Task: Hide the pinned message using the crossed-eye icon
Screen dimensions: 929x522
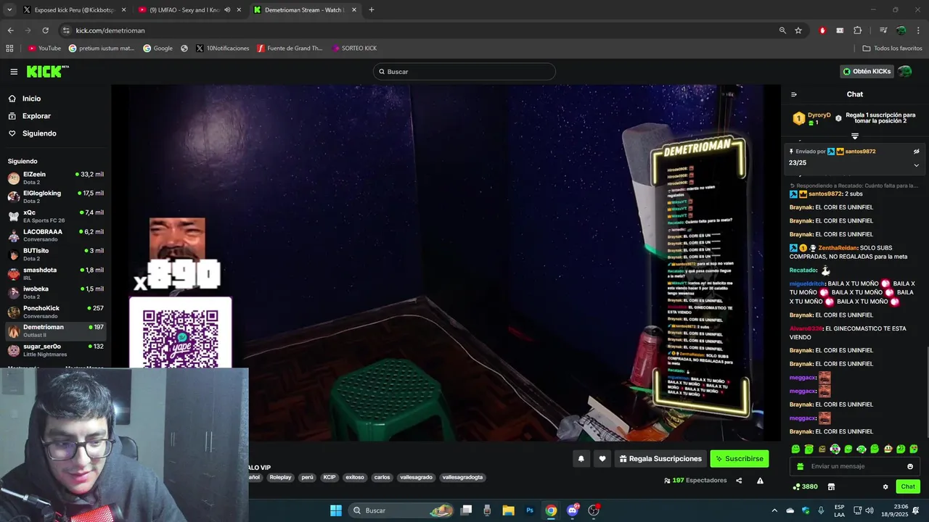Action: 916,152
